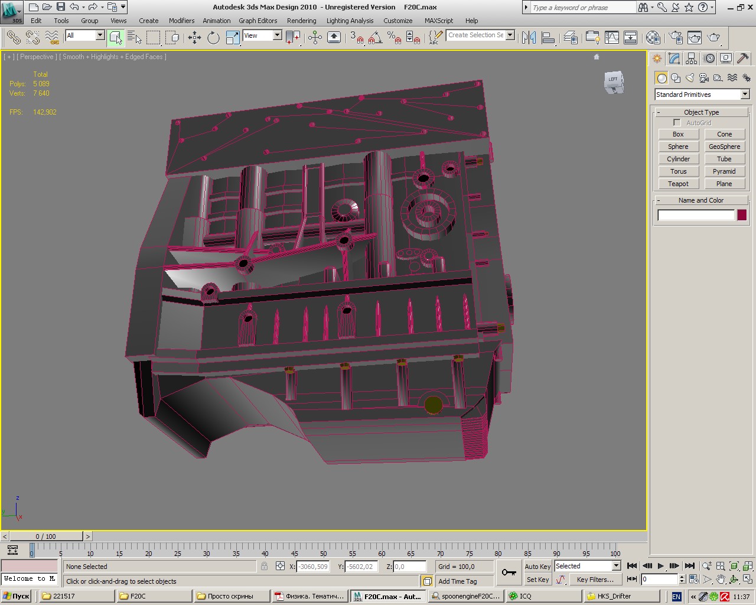Image resolution: width=756 pixels, height=605 pixels.
Task: Collapse the Name and Color rollout
Action: (x=702, y=200)
